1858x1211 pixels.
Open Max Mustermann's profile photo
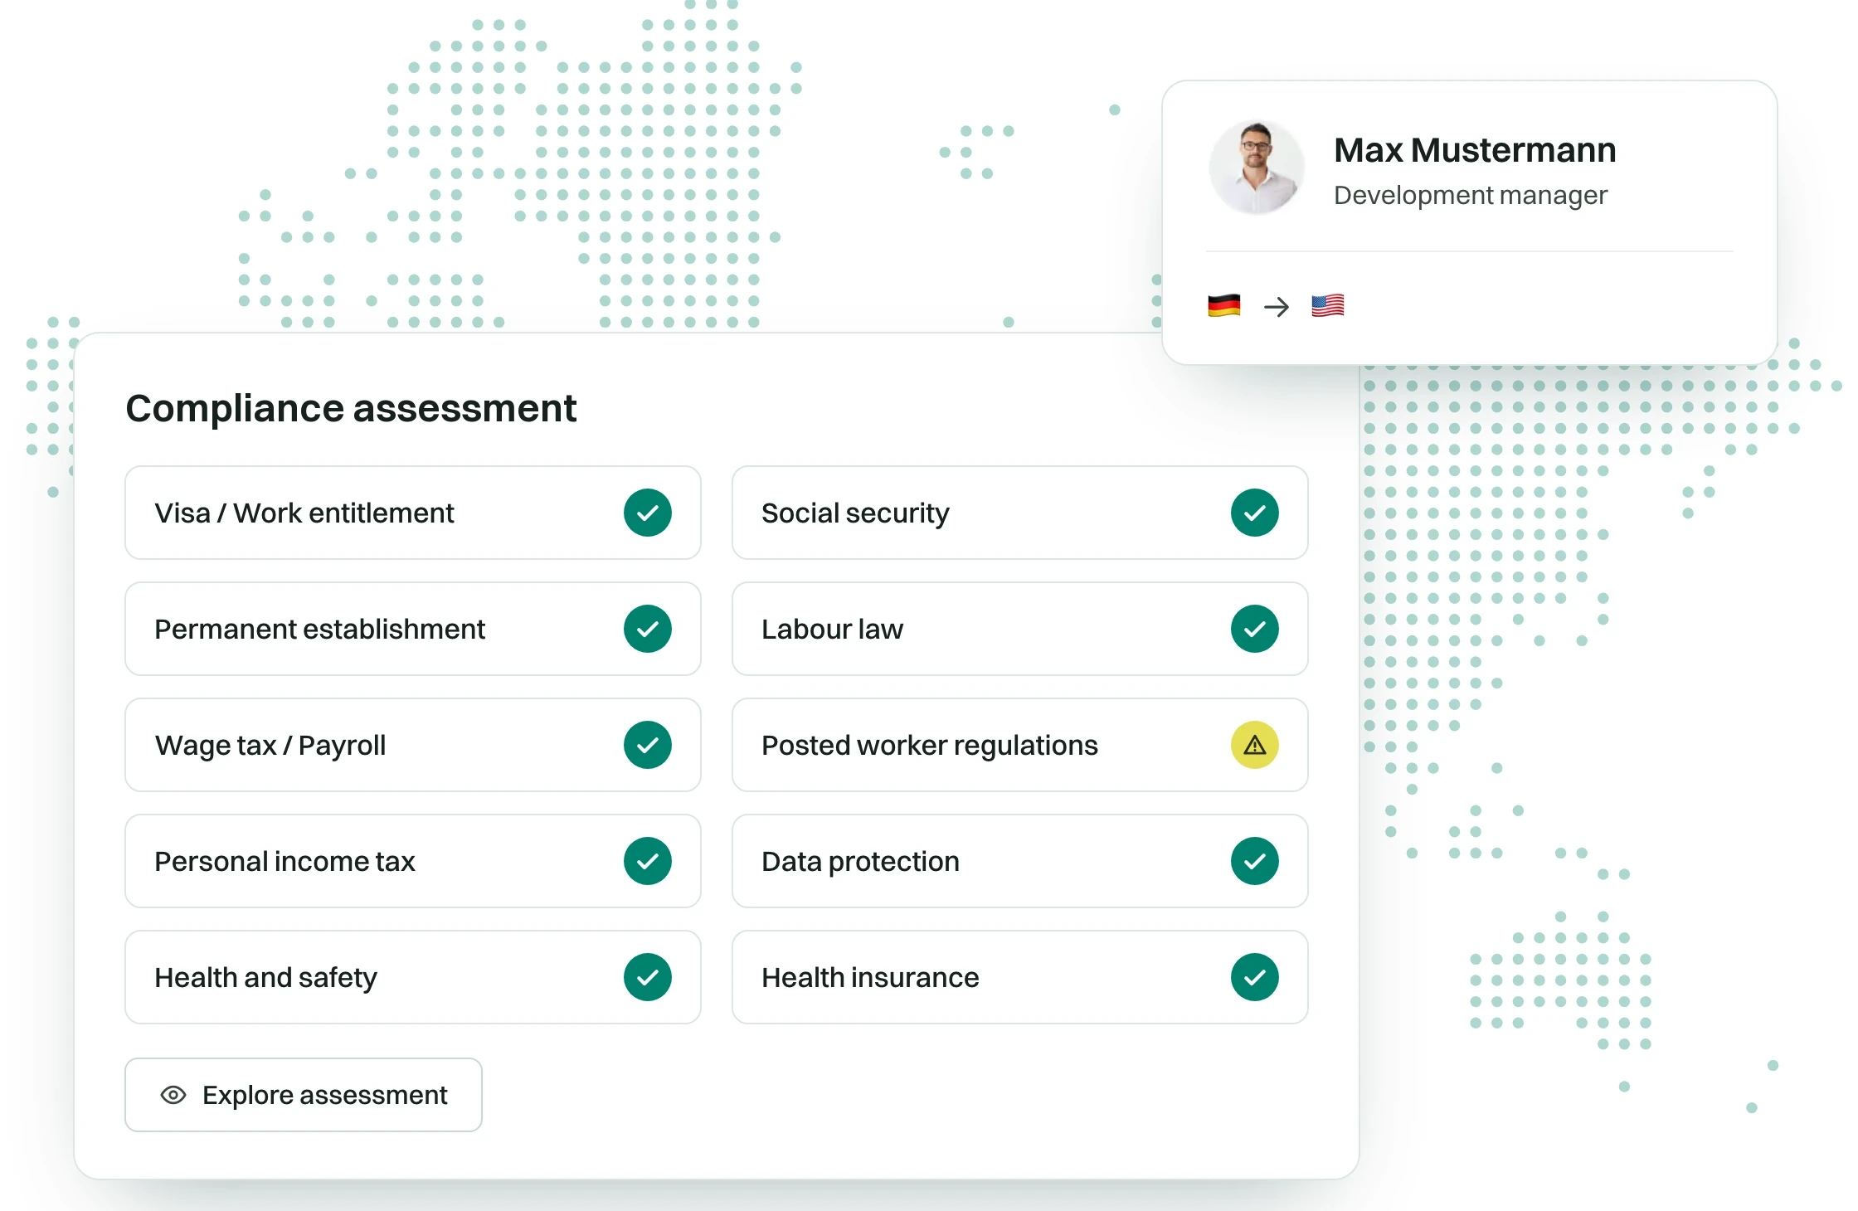[1257, 168]
